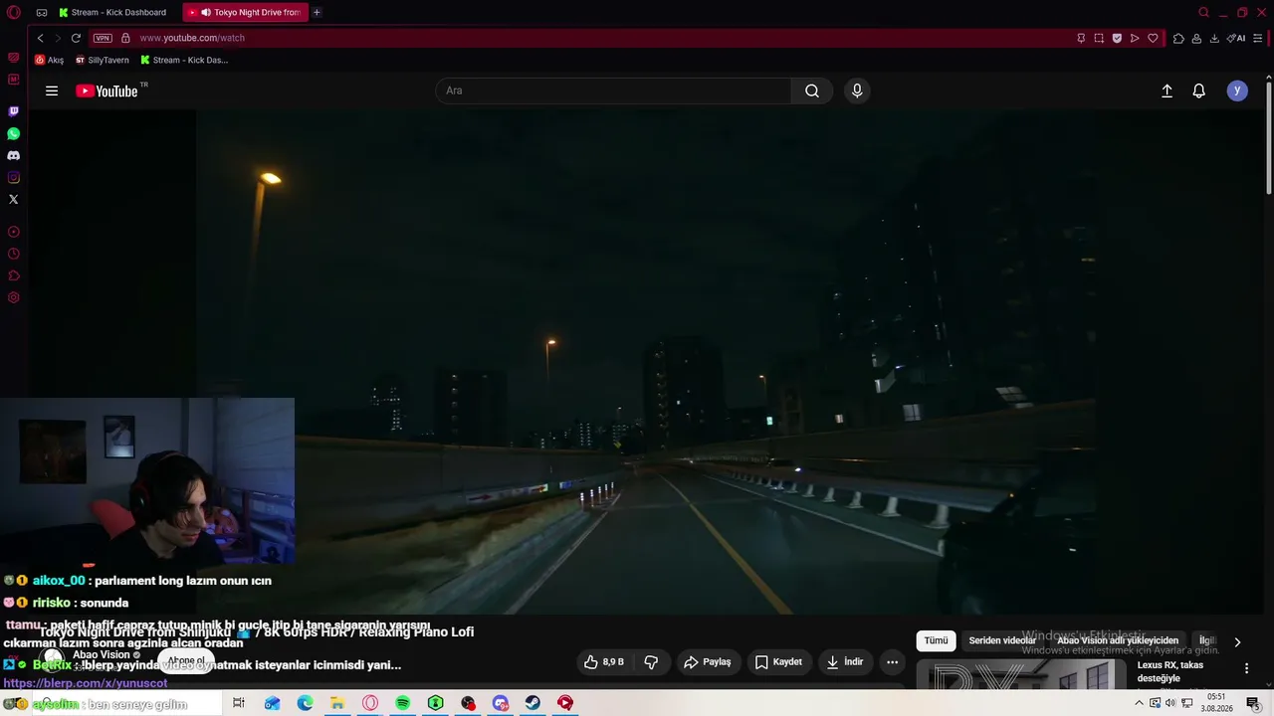Toggle the VPN badge in address bar

point(103,38)
